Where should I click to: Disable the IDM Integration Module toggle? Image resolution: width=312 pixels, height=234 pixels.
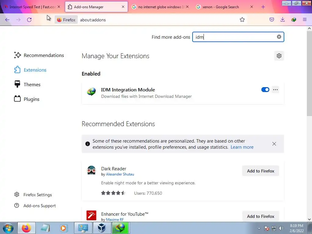click(265, 90)
